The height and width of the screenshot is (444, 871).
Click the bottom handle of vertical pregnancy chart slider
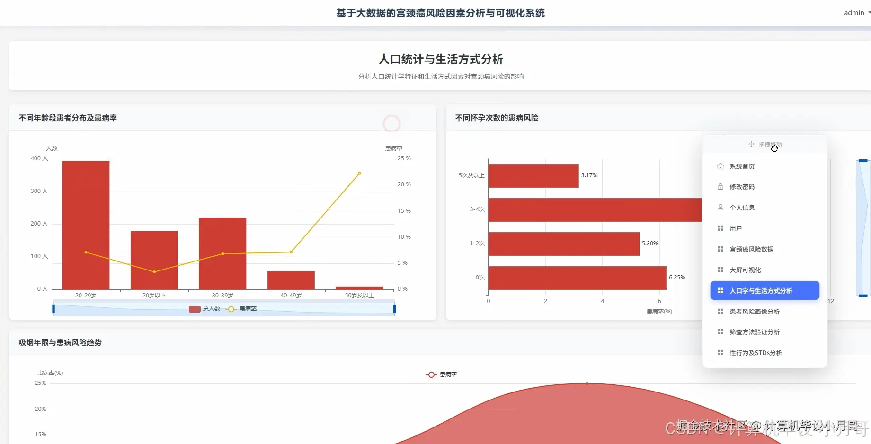863,296
